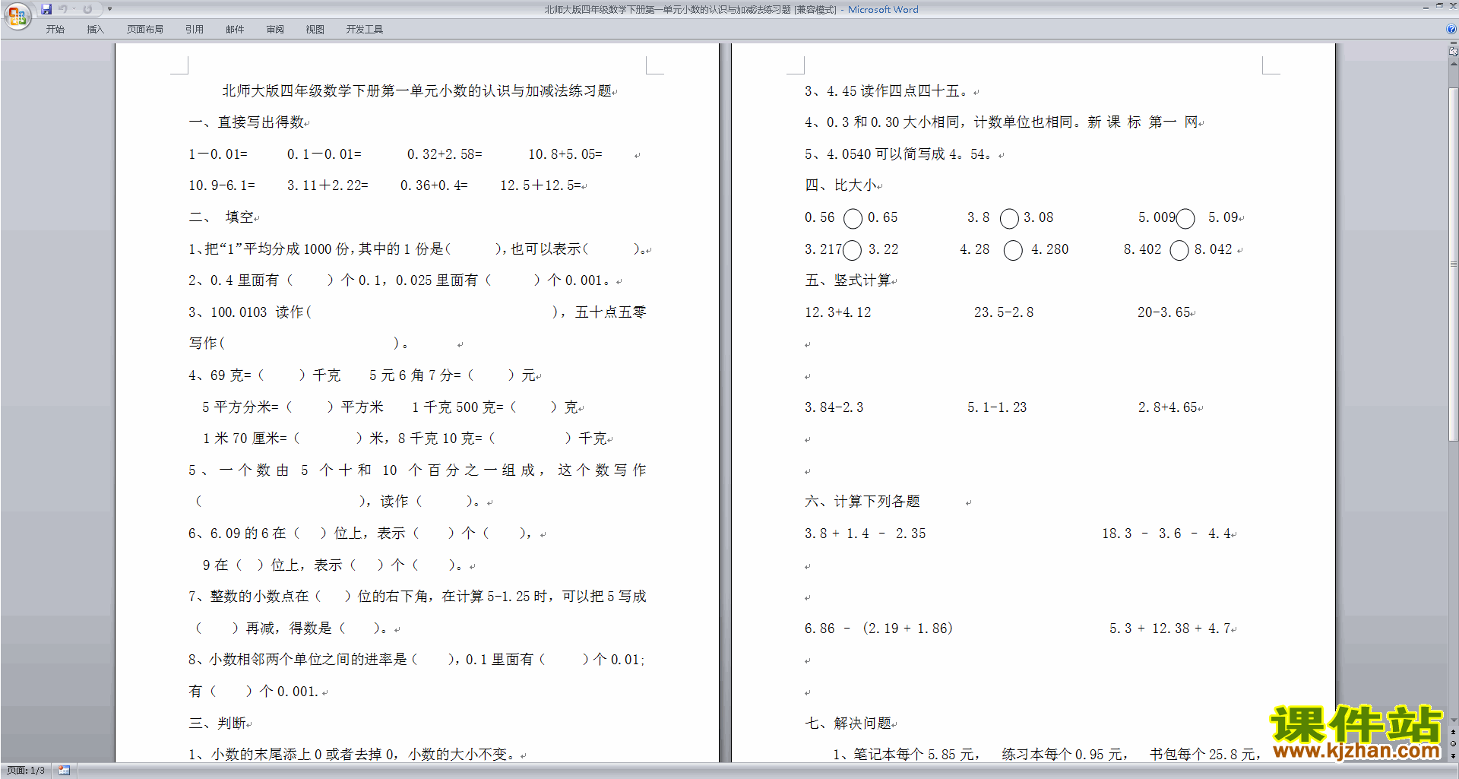This screenshot has width=1459, height=779.
Task: Open the 开始 ribbon tab
Action: (55, 29)
